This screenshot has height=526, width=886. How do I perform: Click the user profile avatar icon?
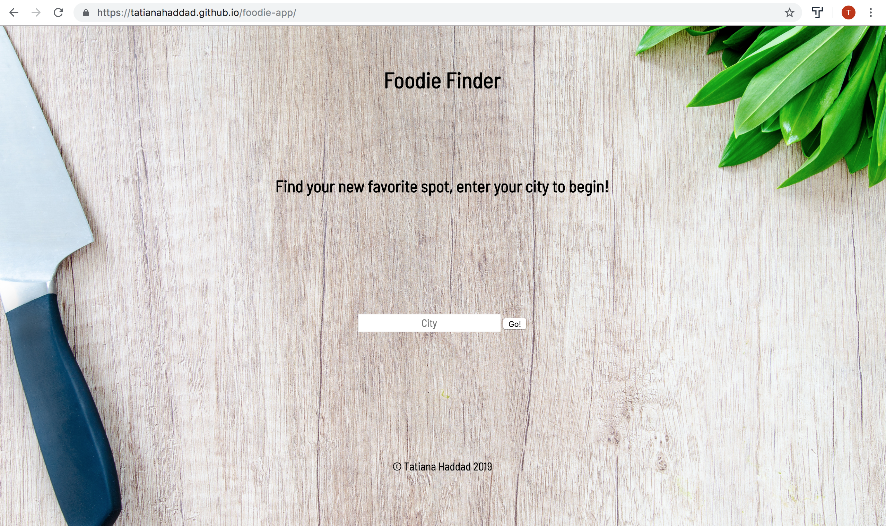[848, 12]
